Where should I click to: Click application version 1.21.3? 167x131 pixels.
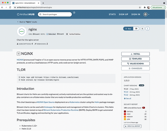pos(127,80)
